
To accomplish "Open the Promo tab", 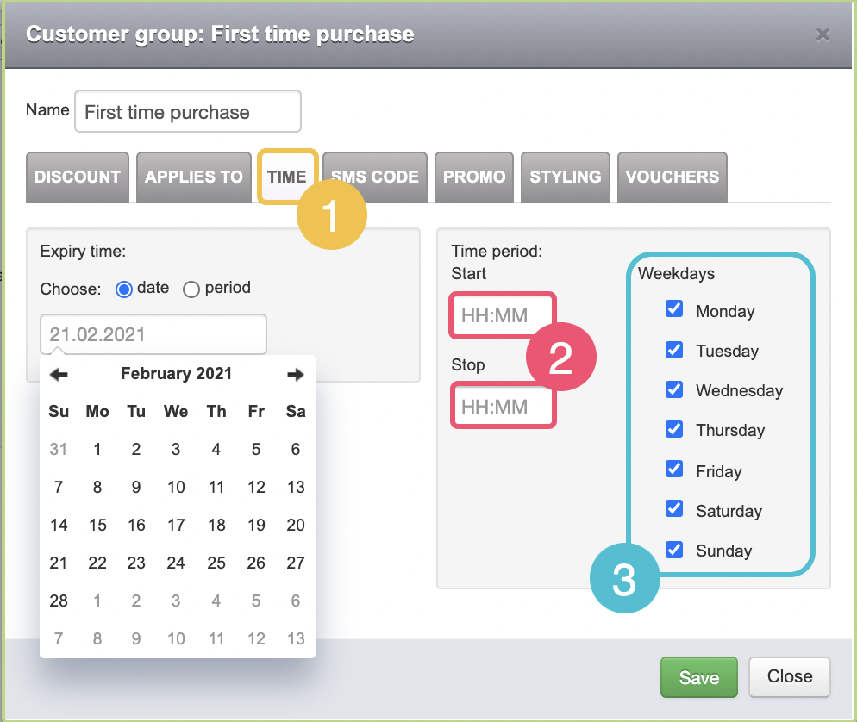I will [474, 177].
